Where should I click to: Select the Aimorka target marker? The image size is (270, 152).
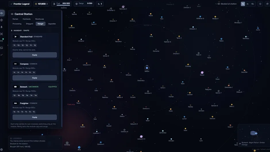67,143
